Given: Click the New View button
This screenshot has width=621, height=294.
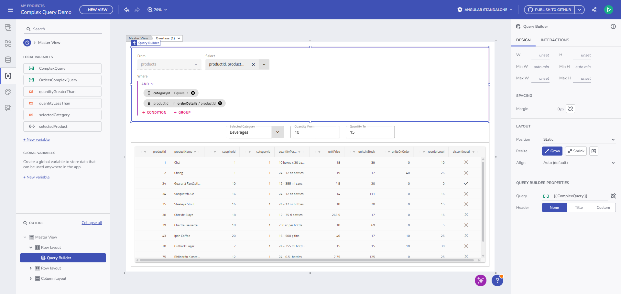Looking at the screenshot, I should (x=96, y=10).
